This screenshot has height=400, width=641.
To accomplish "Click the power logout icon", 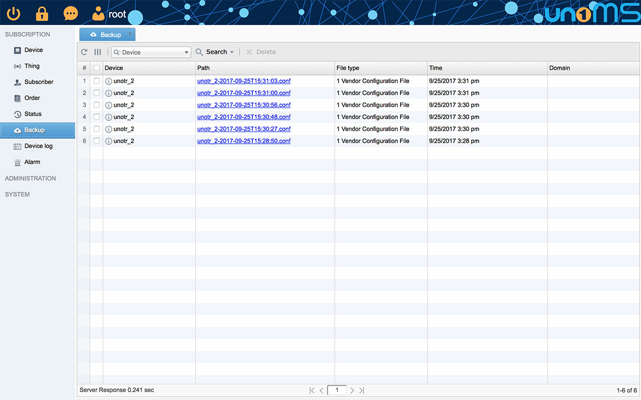I will coord(14,13).
